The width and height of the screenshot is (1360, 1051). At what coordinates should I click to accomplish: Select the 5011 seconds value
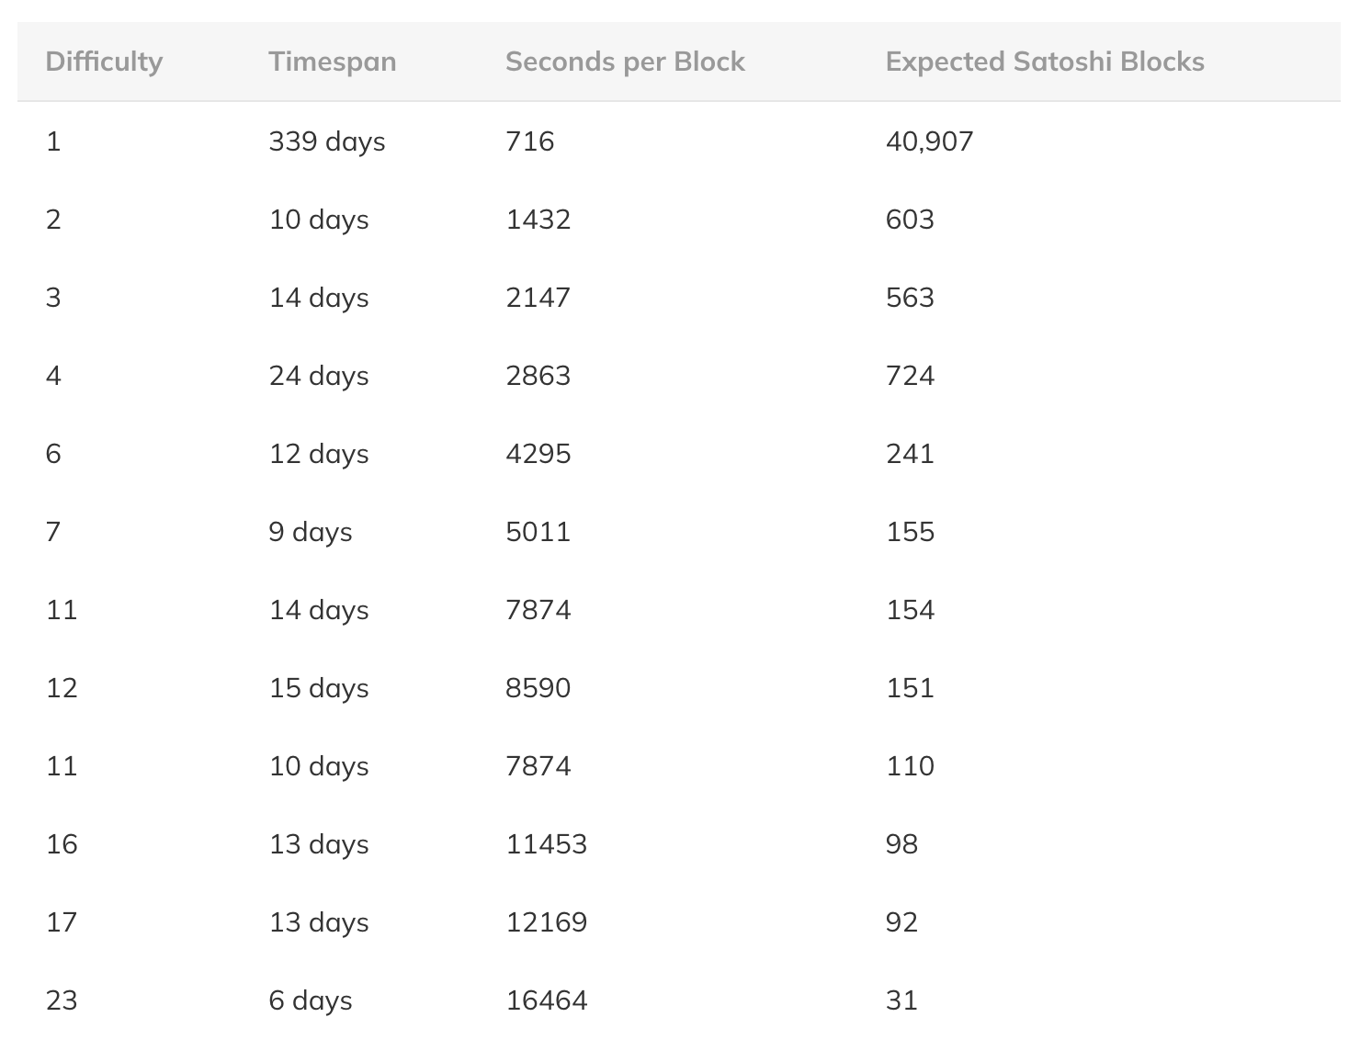pos(538,532)
